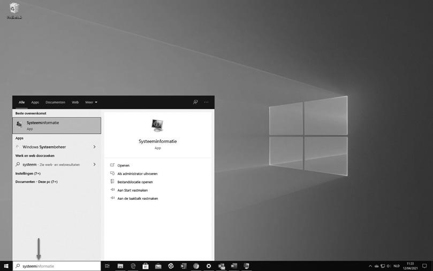Open the three-dot options menu
433x271 pixels.
(x=206, y=102)
